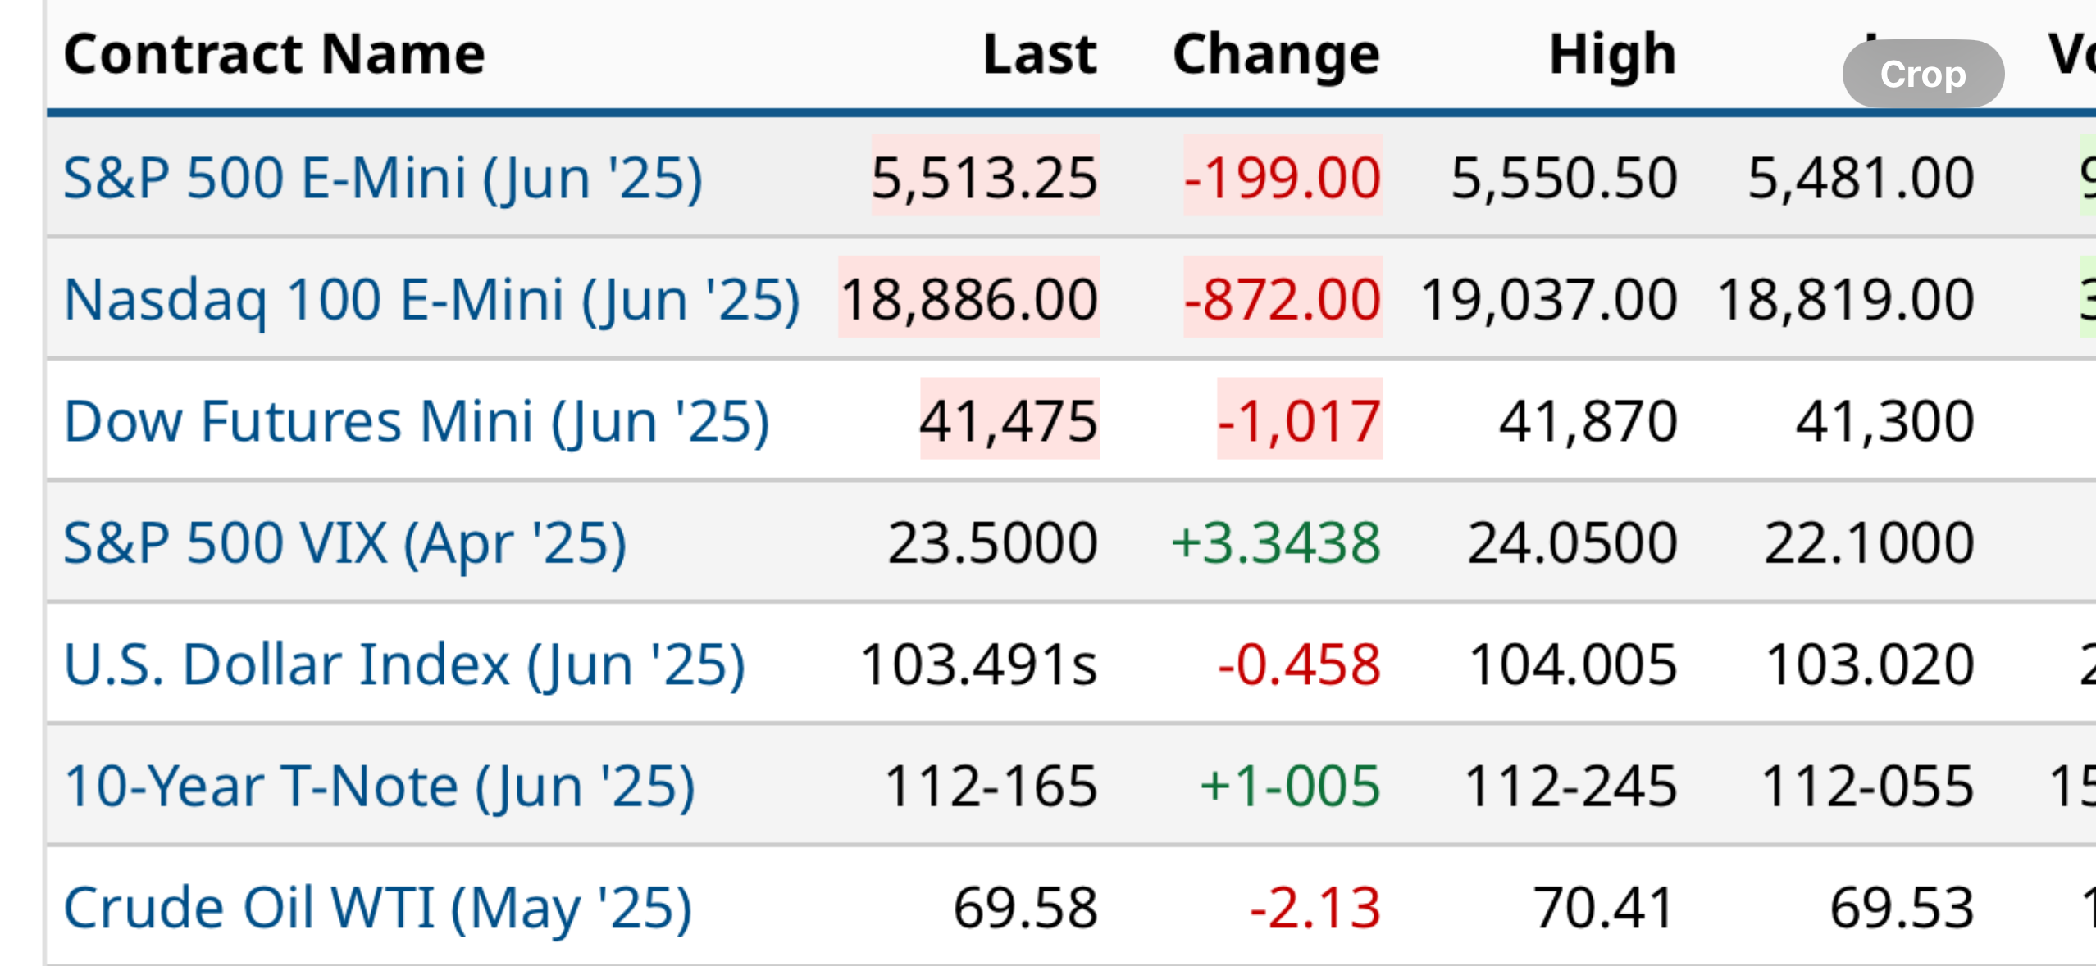The image size is (2096, 966).
Task: Click the Crude Oil last price 69.58
Action: point(1025,907)
